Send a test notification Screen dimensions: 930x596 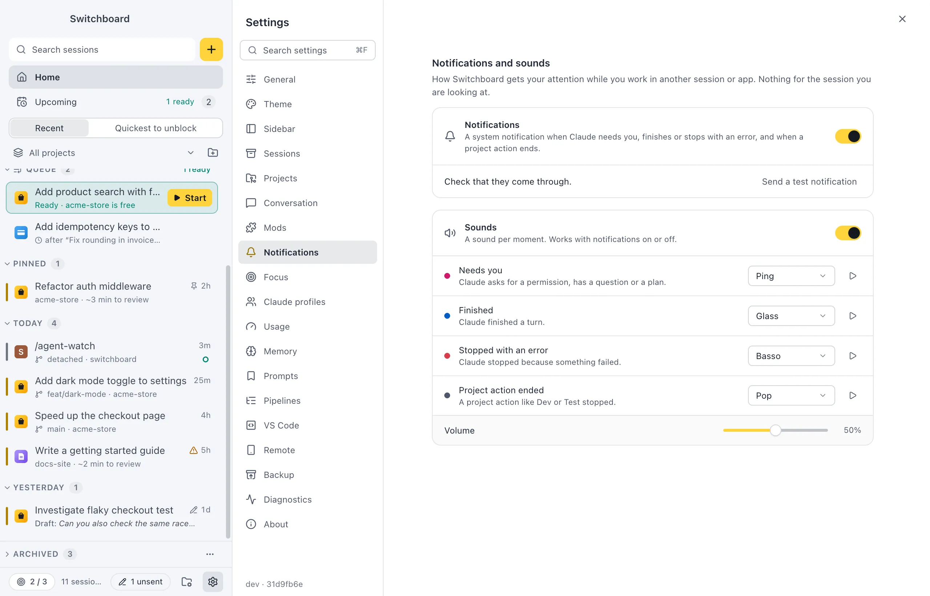(809, 181)
